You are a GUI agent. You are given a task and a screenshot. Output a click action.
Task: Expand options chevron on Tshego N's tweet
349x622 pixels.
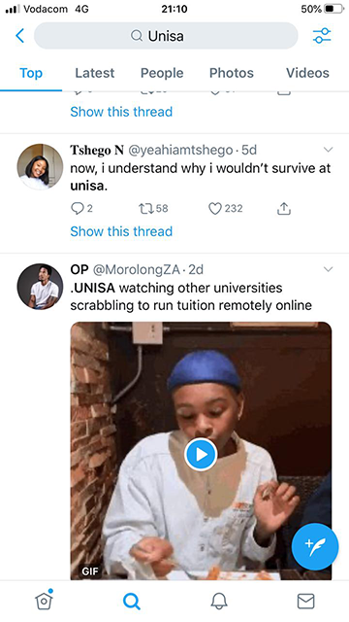328,150
